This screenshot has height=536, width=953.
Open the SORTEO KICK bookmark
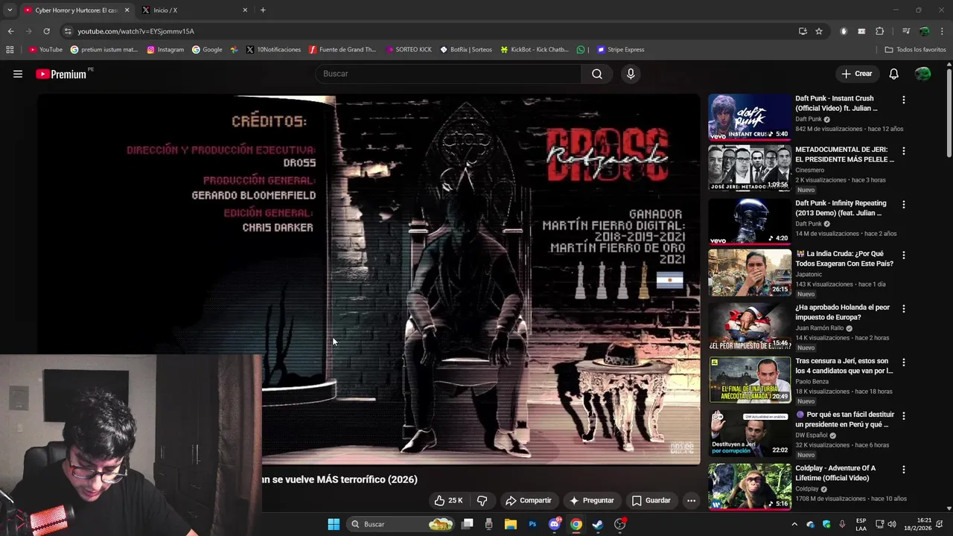coord(409,50)
